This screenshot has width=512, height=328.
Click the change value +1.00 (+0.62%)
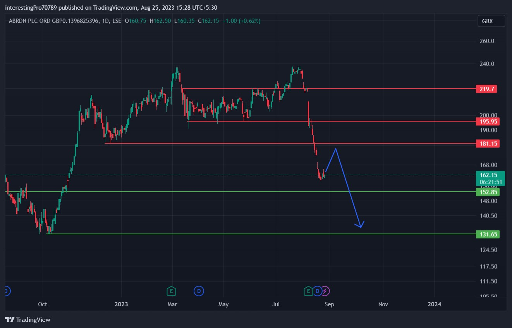pos(241,21)
